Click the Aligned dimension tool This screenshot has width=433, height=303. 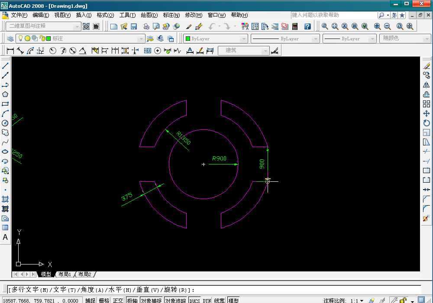20,51
